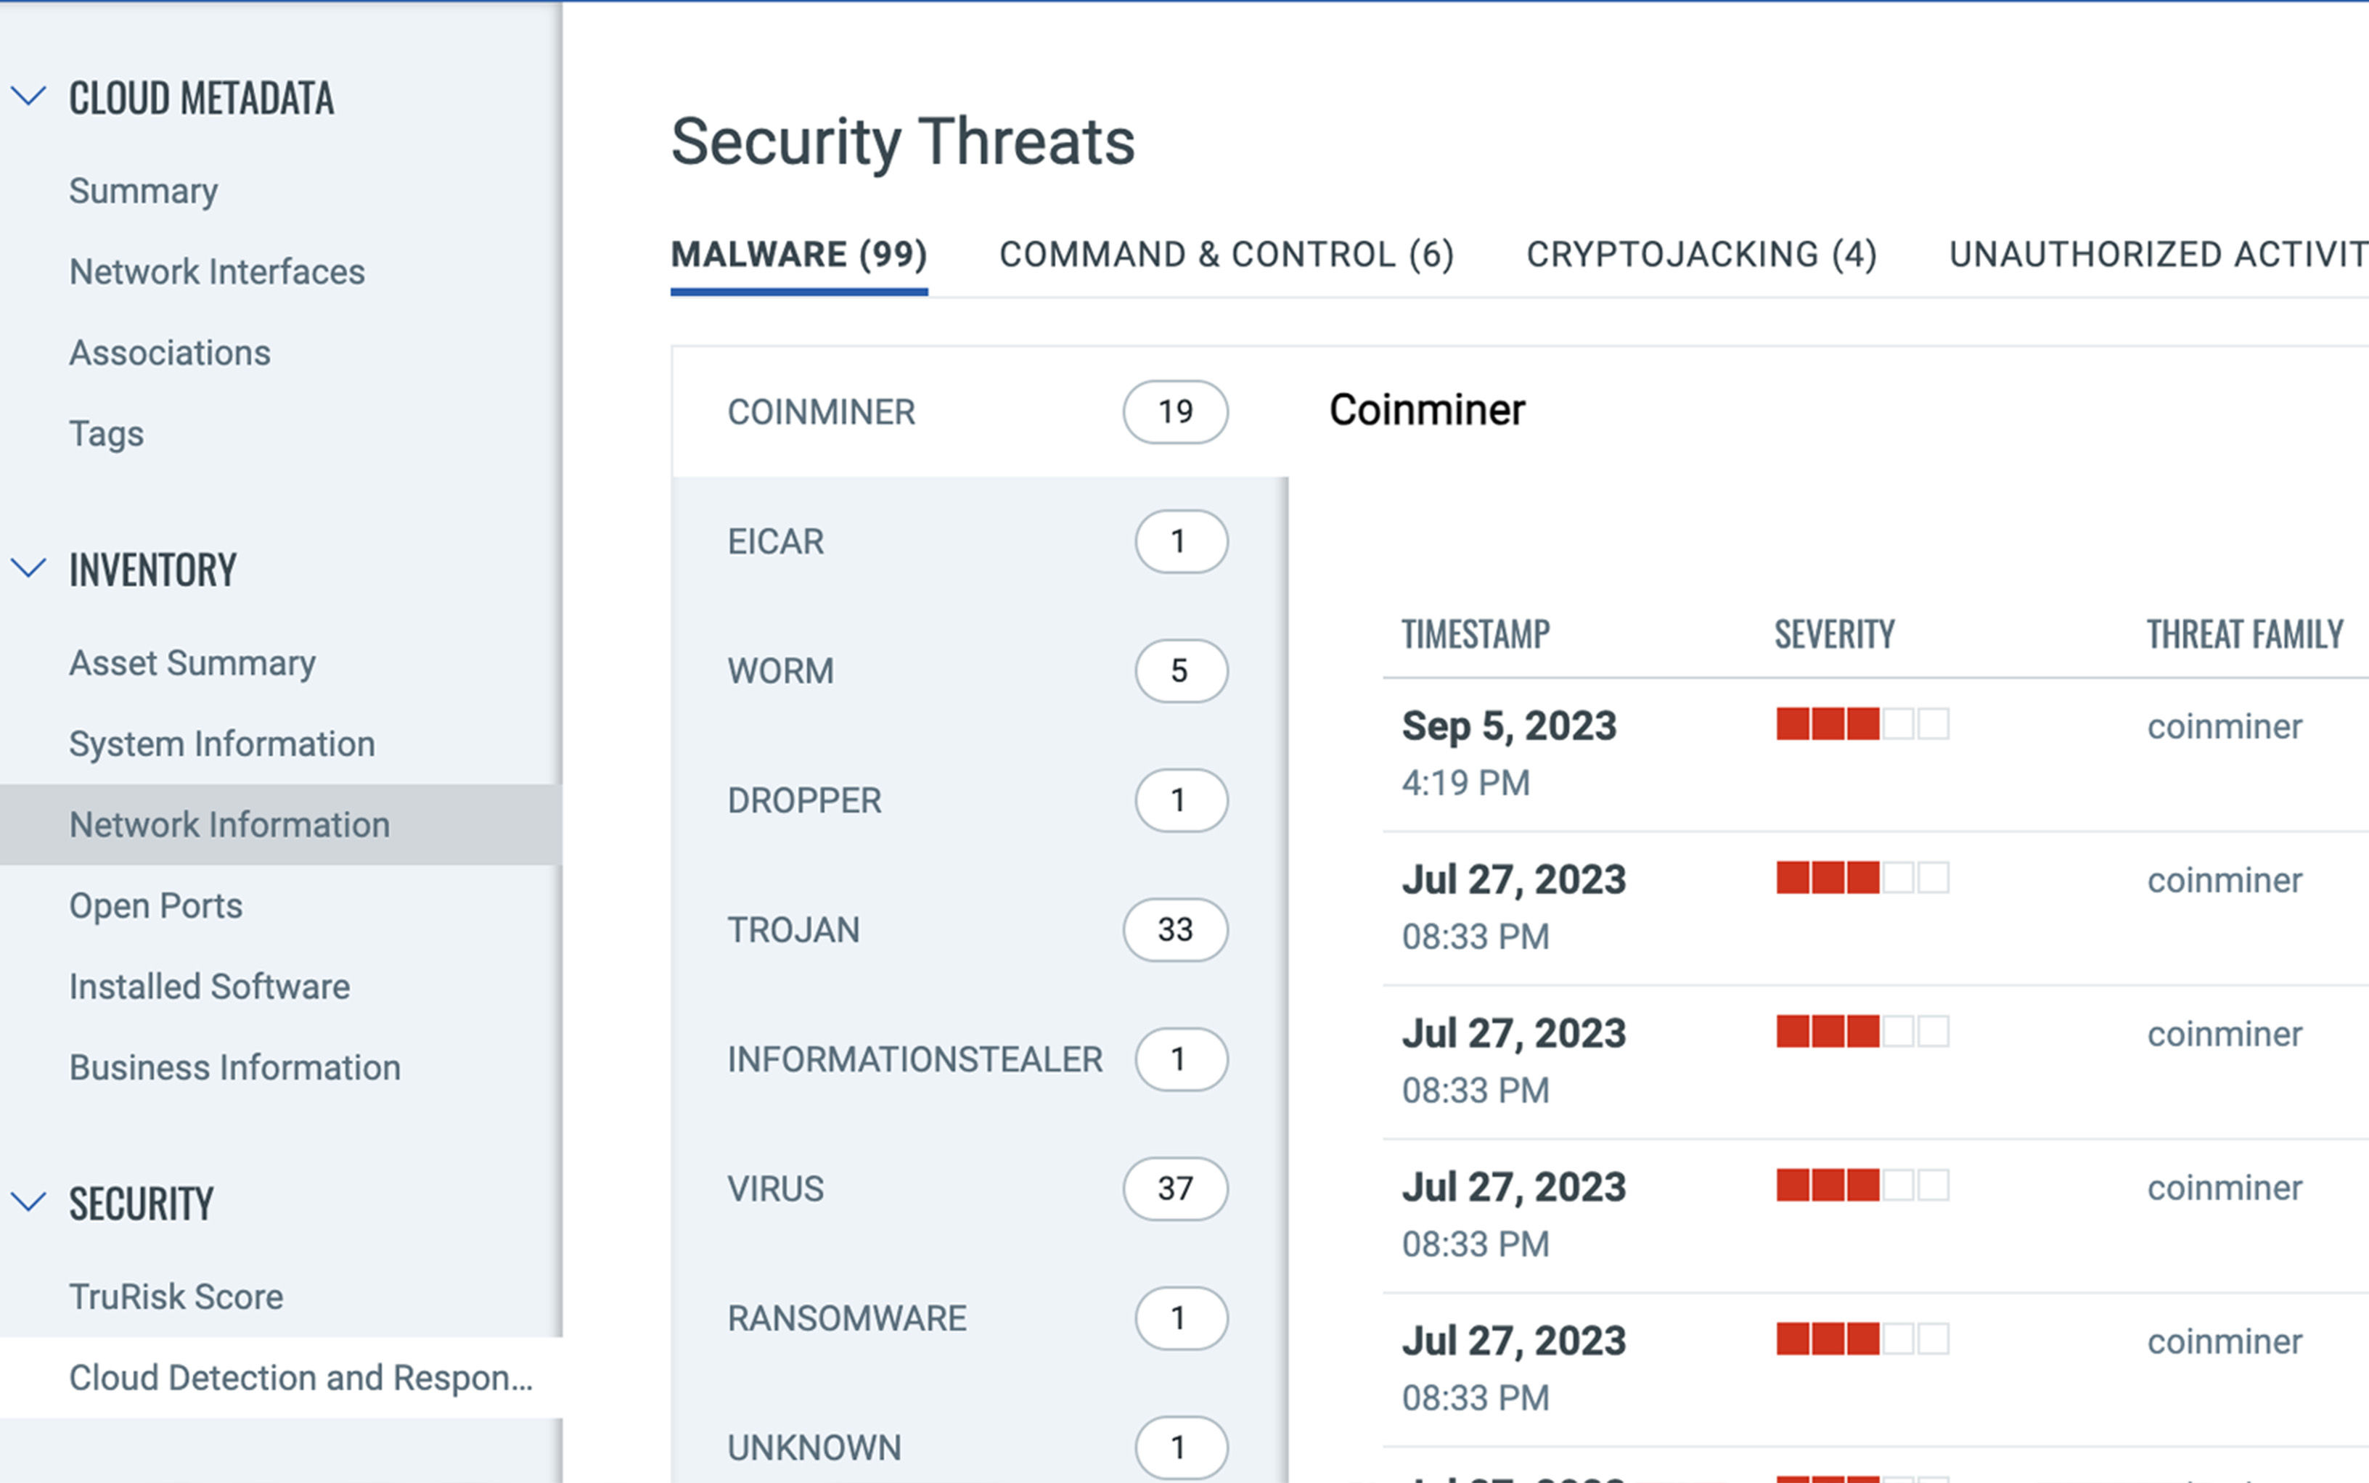This screenshot has width=2369, height=1483.
Task: Switch to Command & Control tab
Action: coord(1225,255)
